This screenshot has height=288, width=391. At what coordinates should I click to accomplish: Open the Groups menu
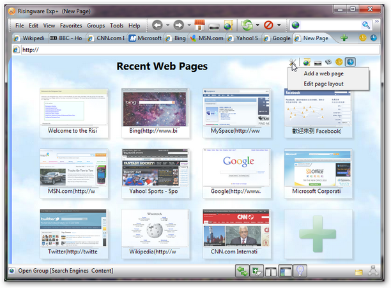pyautogui.click(x=96, y=26)
